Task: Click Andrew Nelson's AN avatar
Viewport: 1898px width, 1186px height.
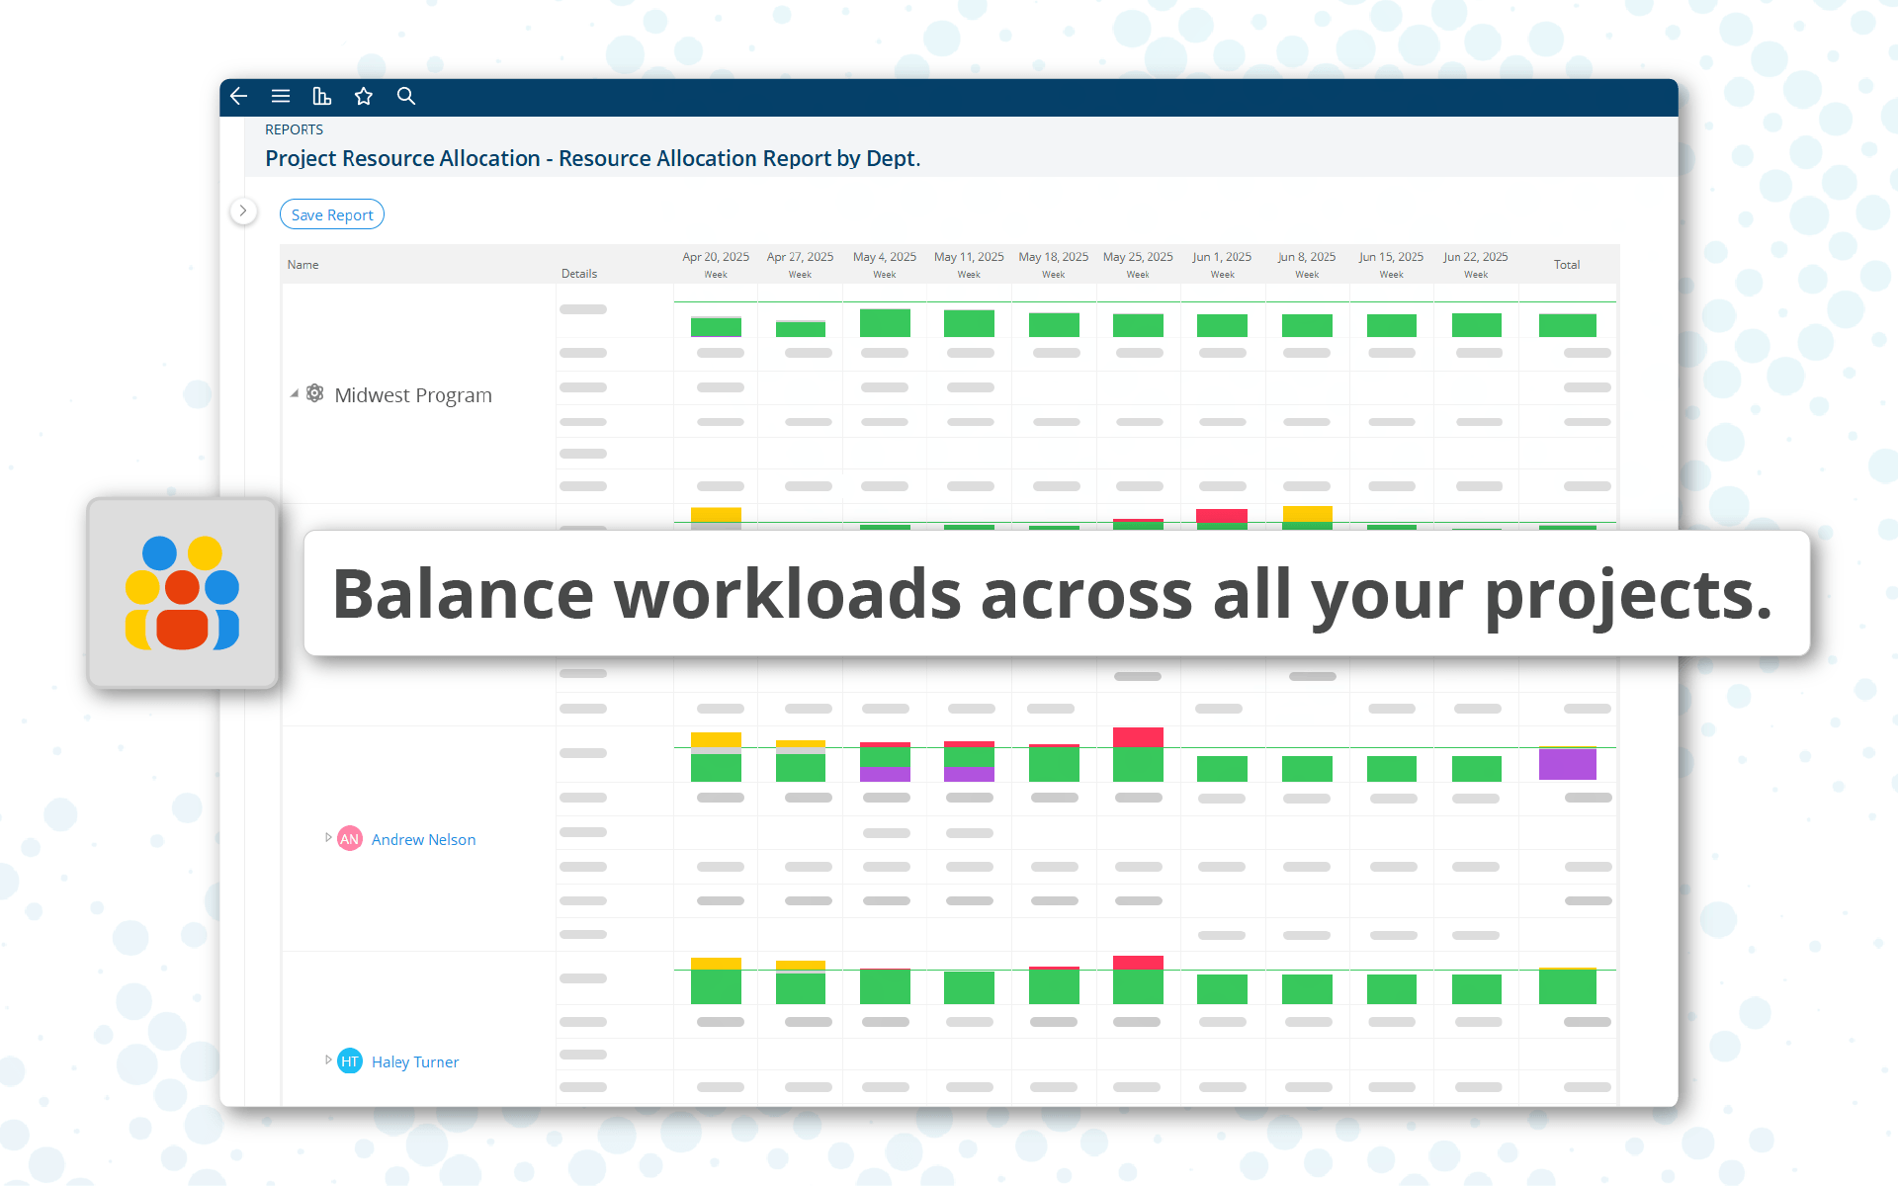Action: [x=350, y=839]
